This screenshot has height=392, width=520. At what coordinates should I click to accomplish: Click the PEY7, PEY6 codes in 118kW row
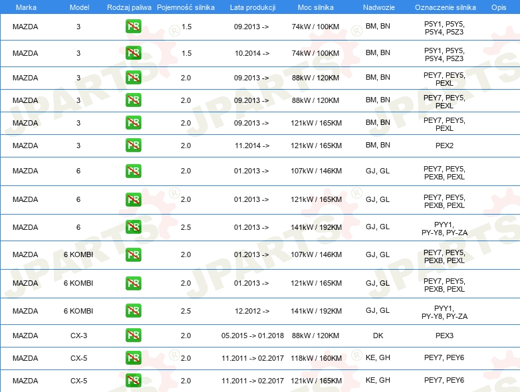[444, 357]
